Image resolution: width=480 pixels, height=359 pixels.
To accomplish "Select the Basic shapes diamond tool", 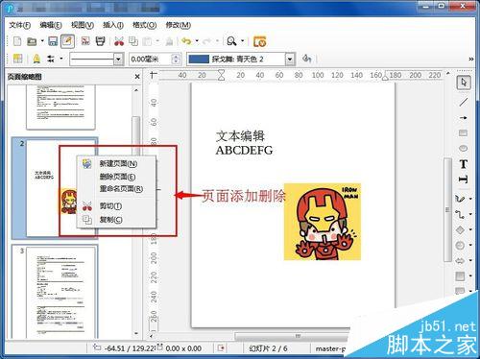I will click(x=460, y=229).
